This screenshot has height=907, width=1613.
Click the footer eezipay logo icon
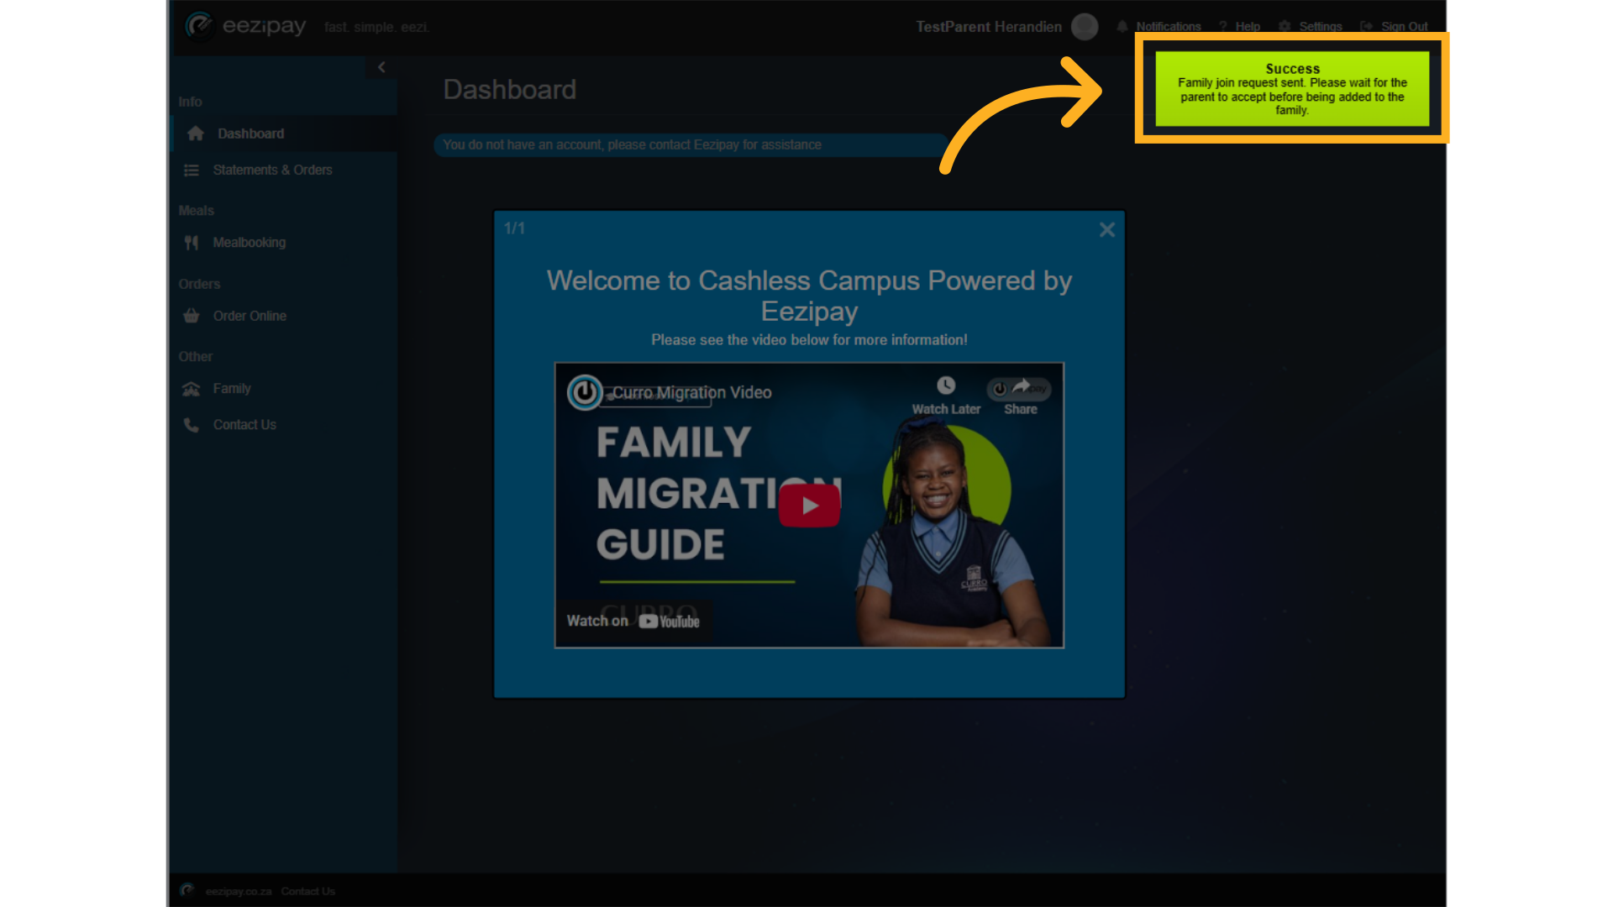187,890
